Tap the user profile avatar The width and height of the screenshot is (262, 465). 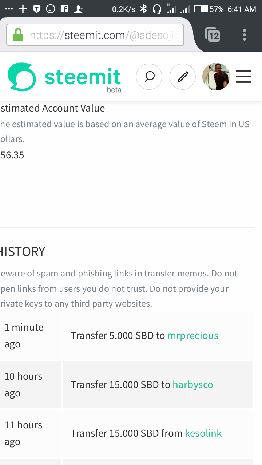point(216,77)
